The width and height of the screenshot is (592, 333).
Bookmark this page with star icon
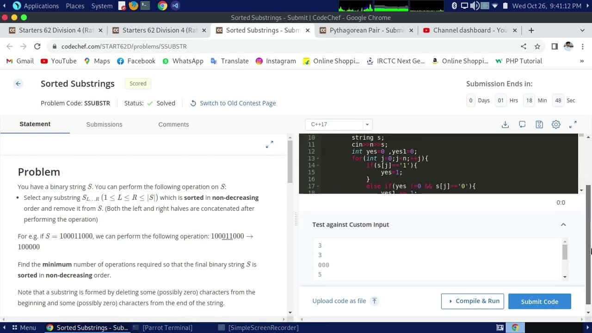(537, 46)
